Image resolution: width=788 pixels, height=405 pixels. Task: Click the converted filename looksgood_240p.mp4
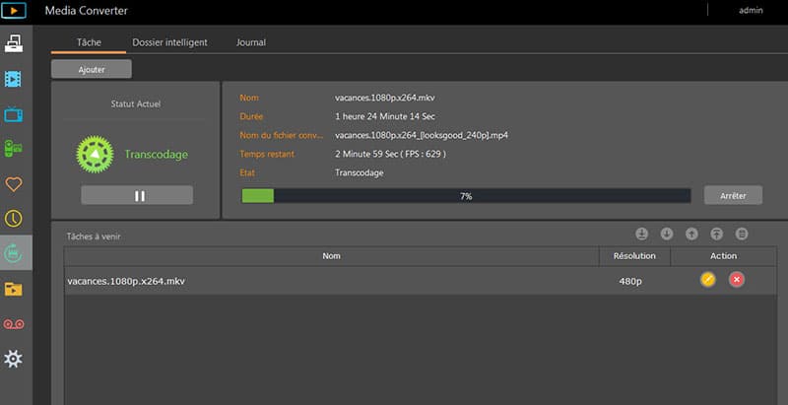click(422, 135)
